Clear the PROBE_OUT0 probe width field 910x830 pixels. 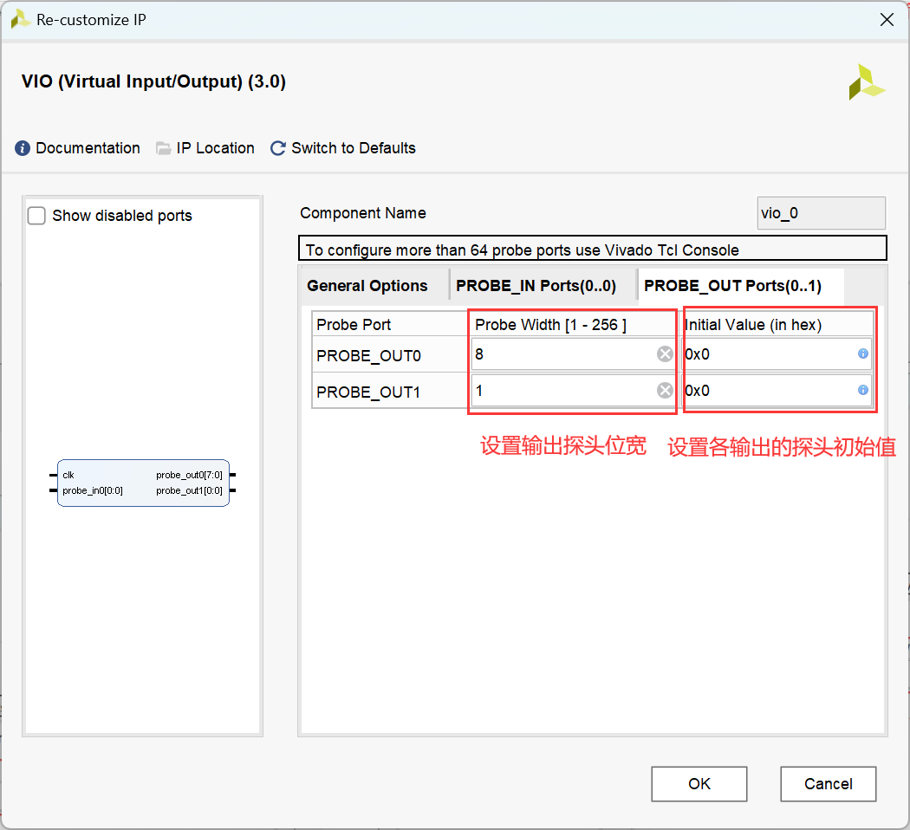tap(665, 353)
